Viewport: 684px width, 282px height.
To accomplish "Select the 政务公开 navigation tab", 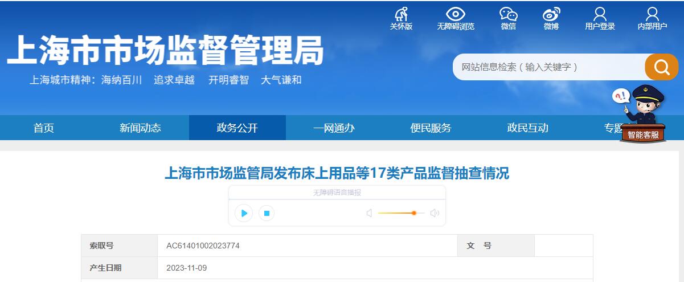I will pyautogui.click(x=237, y=128).
